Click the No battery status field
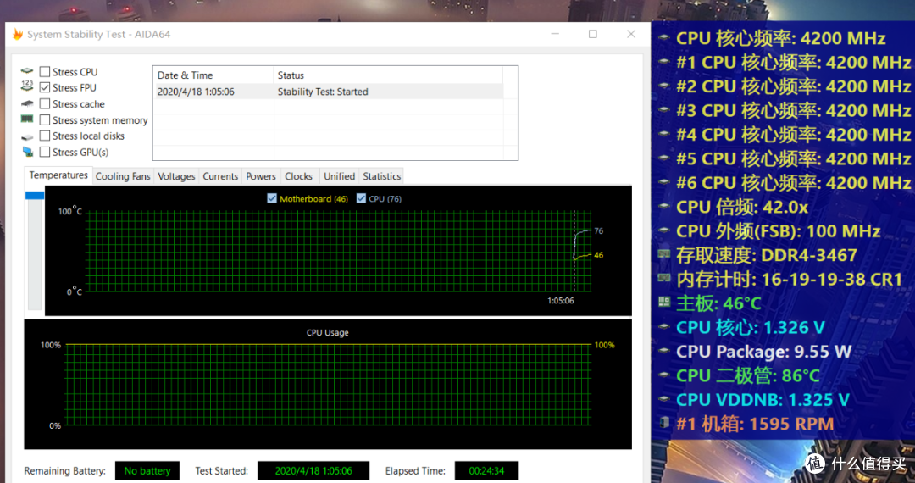This screenshot has width=915, height=483. point(147,471)
